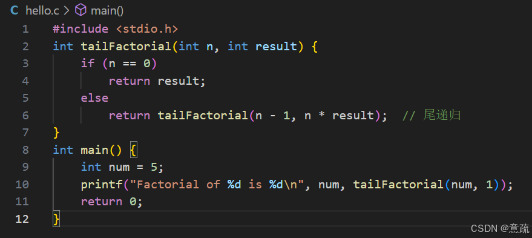
Task: Click line number 1 in the gutter
Action: click(25, 29)
